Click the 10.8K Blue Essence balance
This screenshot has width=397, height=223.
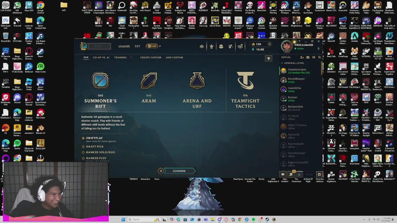click(258, 50)
